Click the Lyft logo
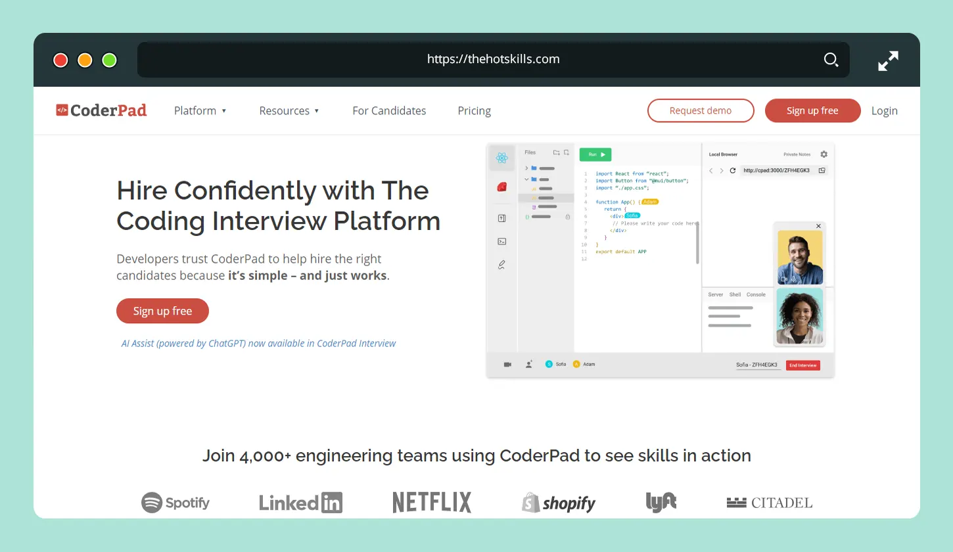Viewport: 953px width, 552px height. tap(661, 502)
